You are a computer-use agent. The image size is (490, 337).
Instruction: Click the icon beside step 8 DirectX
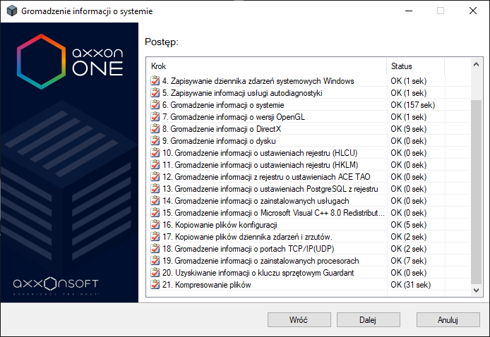coord(155,128)
